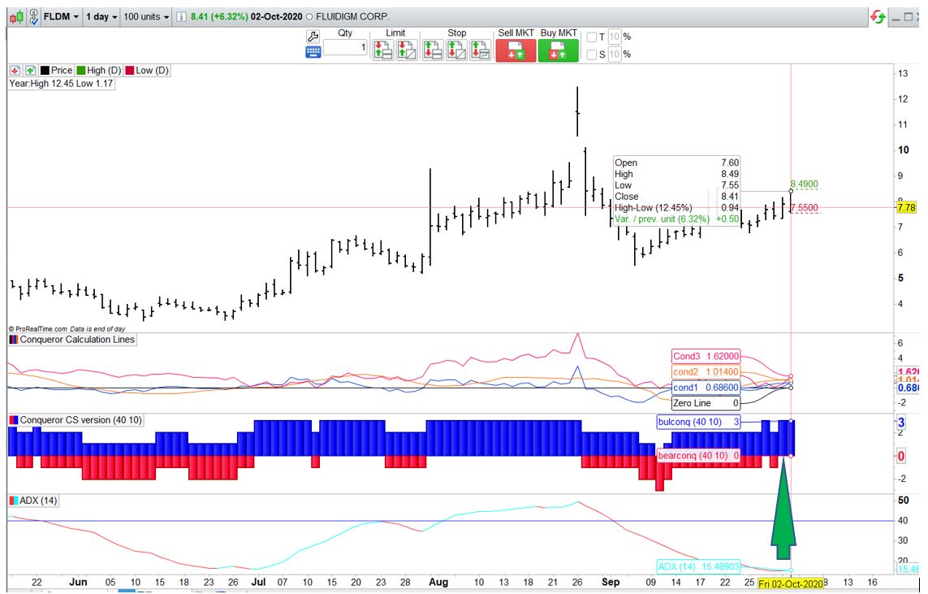
Task: Click the Var. / prev. unit tooltip row
Action: click(676, 219)
